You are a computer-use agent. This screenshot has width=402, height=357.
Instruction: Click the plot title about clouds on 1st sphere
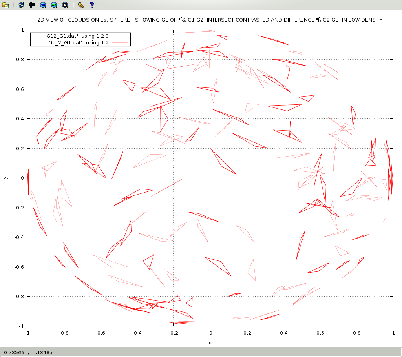coord(210,20)
